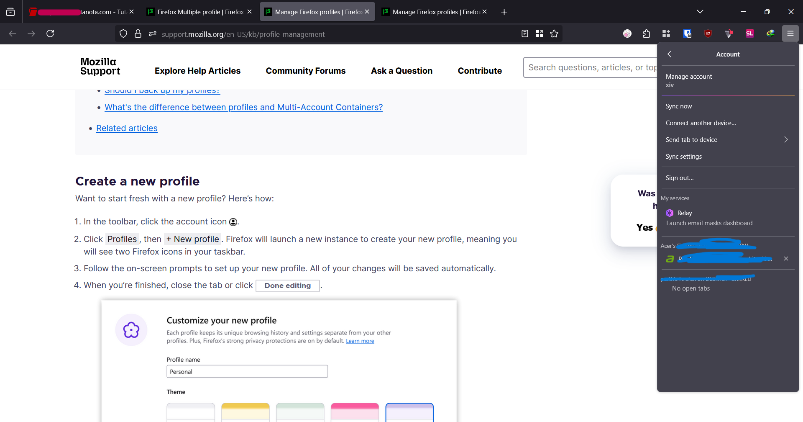
Task: Select Sync now in the Account panel
Action: 678,106
